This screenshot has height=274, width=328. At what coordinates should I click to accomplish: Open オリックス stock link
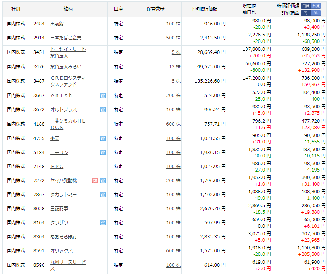pos(61,251)
